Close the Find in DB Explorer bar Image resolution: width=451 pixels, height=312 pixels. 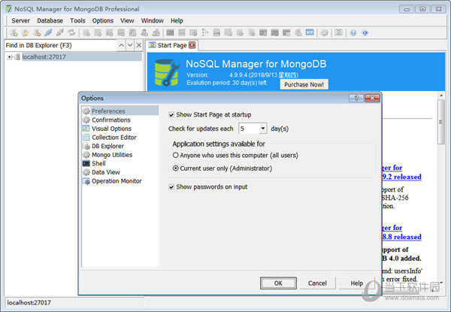tap(138, 45)
